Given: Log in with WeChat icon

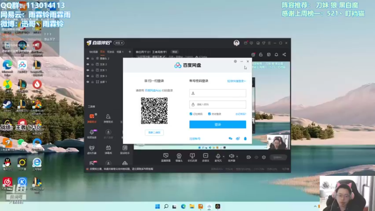Looking at the screenshot, I should pyautogui.click(x=230, y=138).
